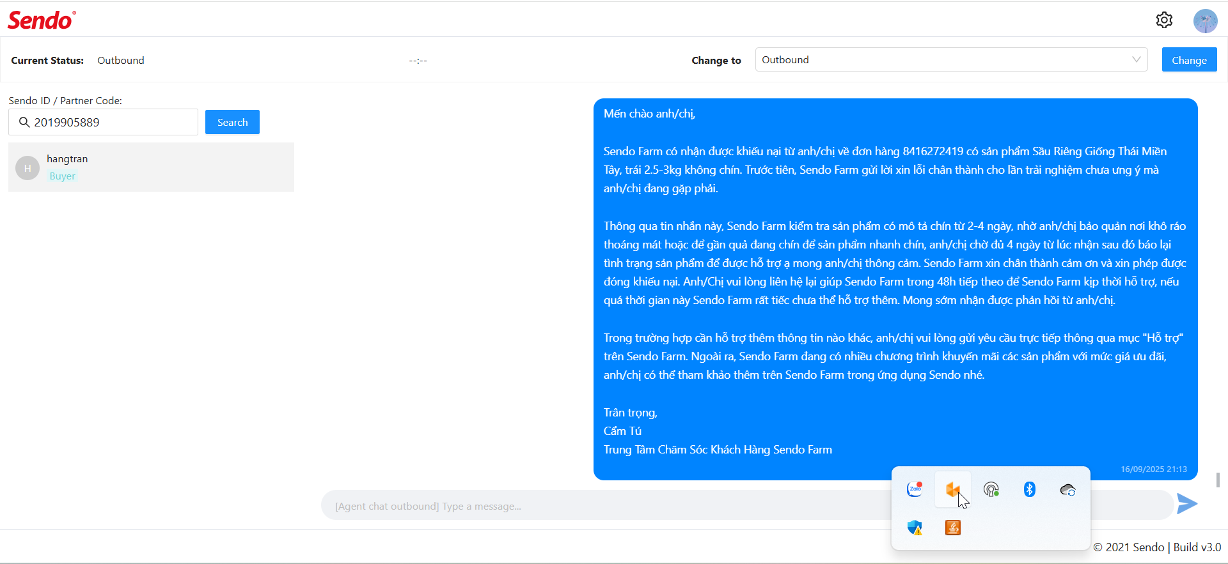Open Zalo from the system tray
1228x564 pixels.
pyautogui.click(x=915, y=489)
